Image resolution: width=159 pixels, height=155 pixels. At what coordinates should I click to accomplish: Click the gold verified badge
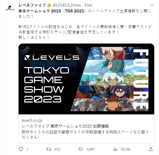49,5
